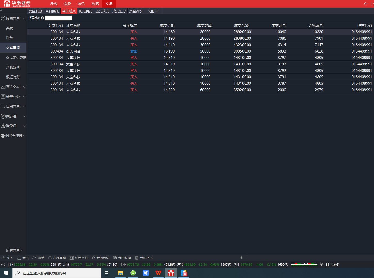Click the Huatai Securities logo

pos(17,4)
